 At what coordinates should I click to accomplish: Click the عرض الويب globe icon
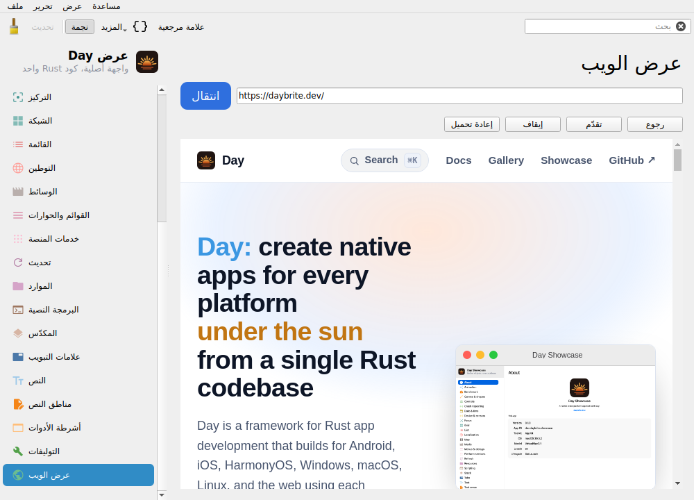(x=18, y=475)
